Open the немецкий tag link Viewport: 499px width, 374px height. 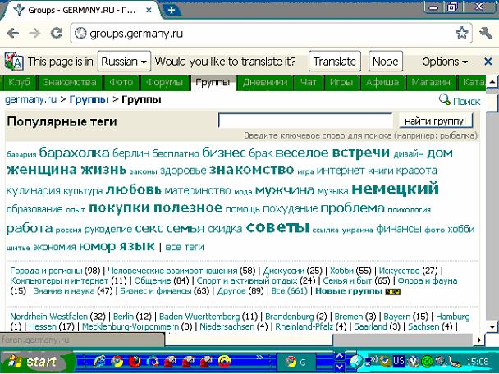point(395,189)
